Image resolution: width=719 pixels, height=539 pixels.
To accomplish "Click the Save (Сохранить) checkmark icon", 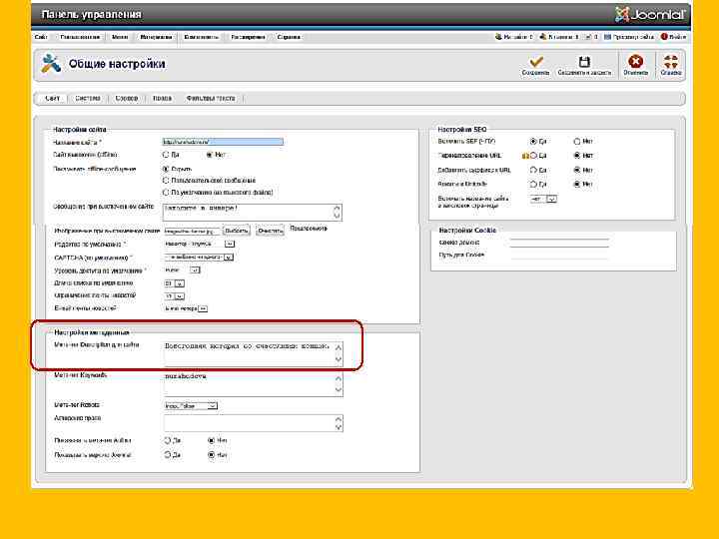I will pyautogui.click(x=535, y=62).
